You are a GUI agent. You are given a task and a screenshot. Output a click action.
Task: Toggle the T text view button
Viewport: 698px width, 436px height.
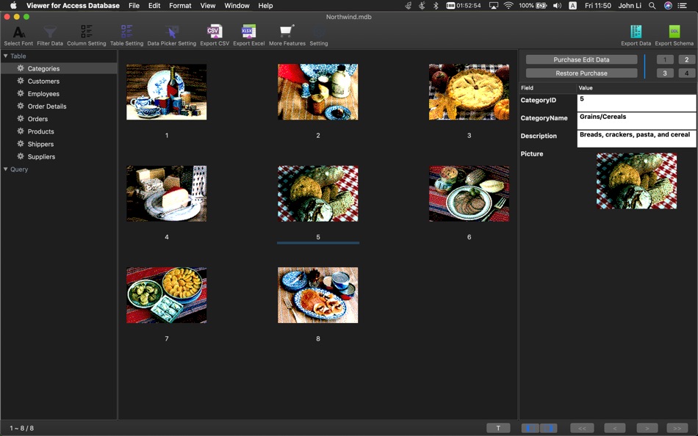[498, 428]
